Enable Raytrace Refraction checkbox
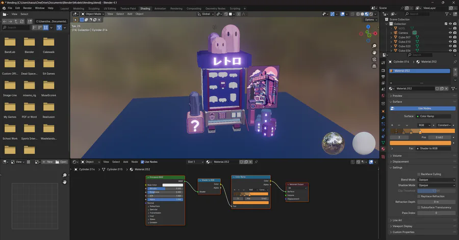 point(419,196)
